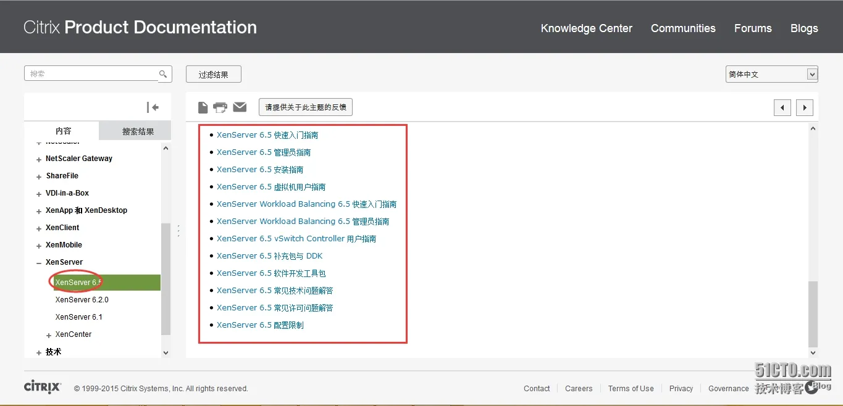The height and width of the screenshot is (406, 843).
Task: Open Workload Balancing 6.5 管理员指南 link
Action: click(x=303, y=222)
